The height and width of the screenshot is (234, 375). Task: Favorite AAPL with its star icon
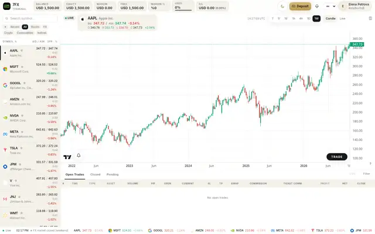coord(22,50)
